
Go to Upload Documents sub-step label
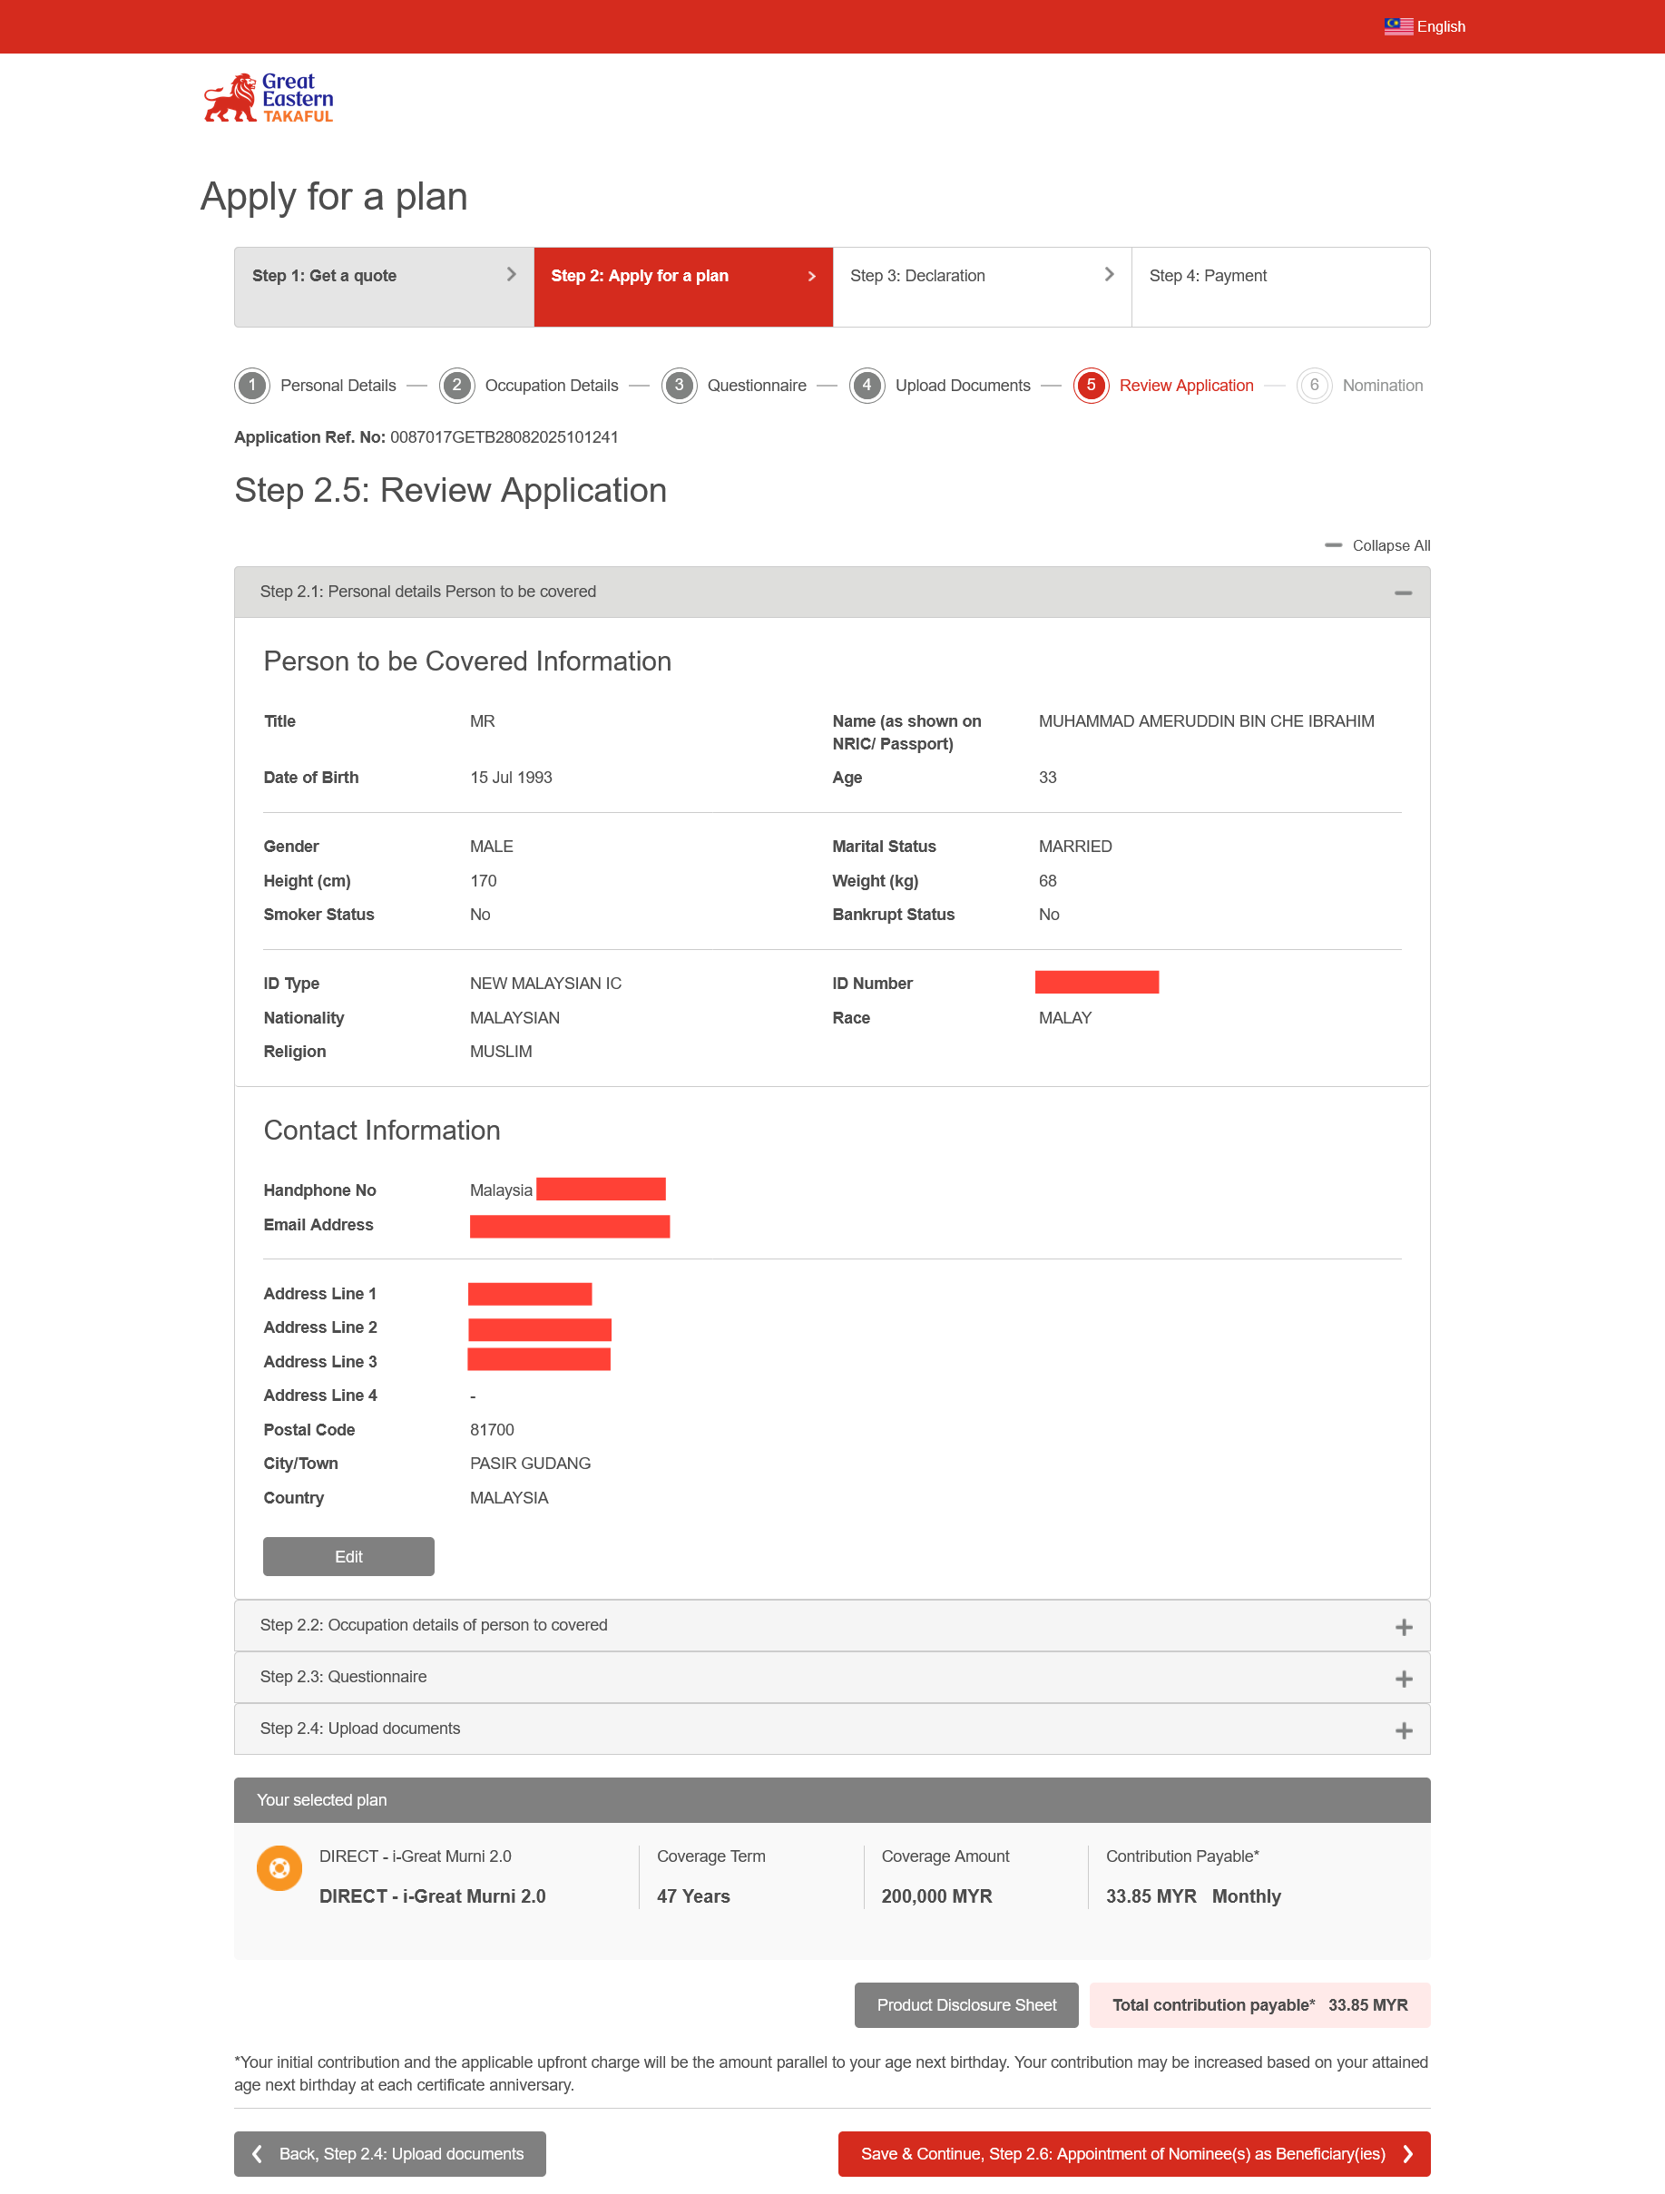pyautogui.click(x=963, y=386)
